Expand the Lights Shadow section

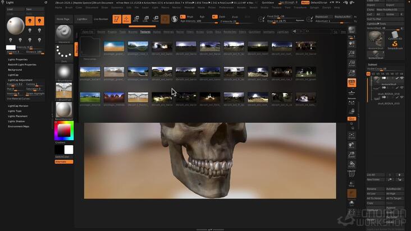pos(16,121)
